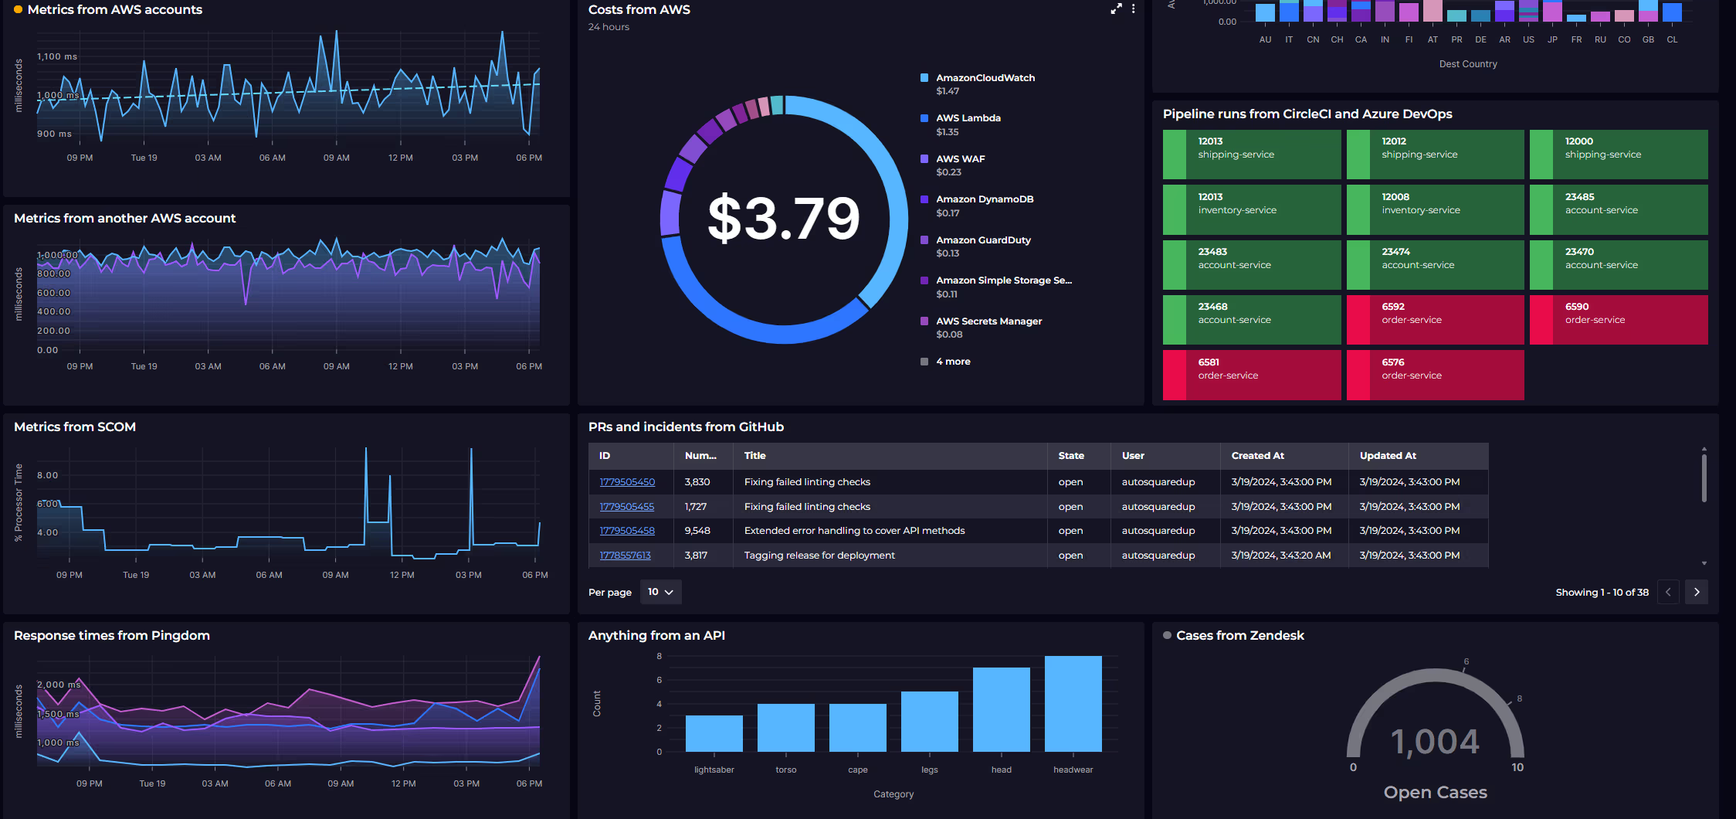Go to next page of GitHub results
The image size is (1736, 819).
[1696, 592]
